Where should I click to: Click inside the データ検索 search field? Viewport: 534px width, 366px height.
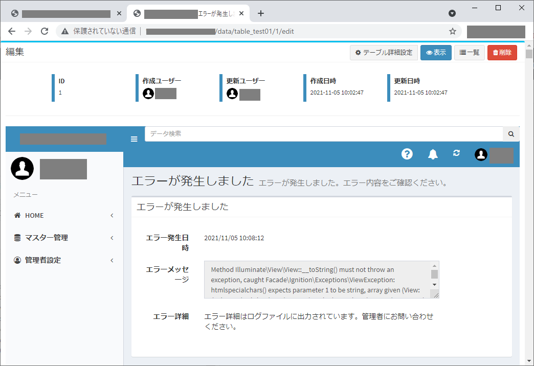307,133
